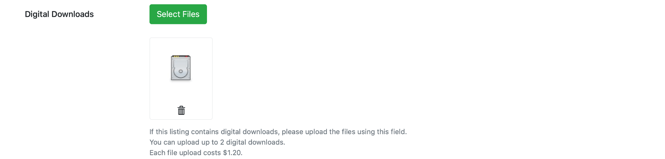Open the file picker with Select Files
Viewport: 665px width, 159px height.
pyautogui.click(x=178, y=14)
